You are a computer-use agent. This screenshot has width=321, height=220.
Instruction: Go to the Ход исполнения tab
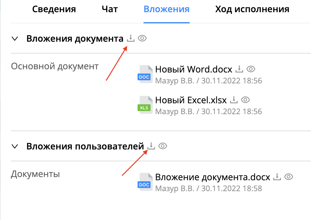point(252,9)
